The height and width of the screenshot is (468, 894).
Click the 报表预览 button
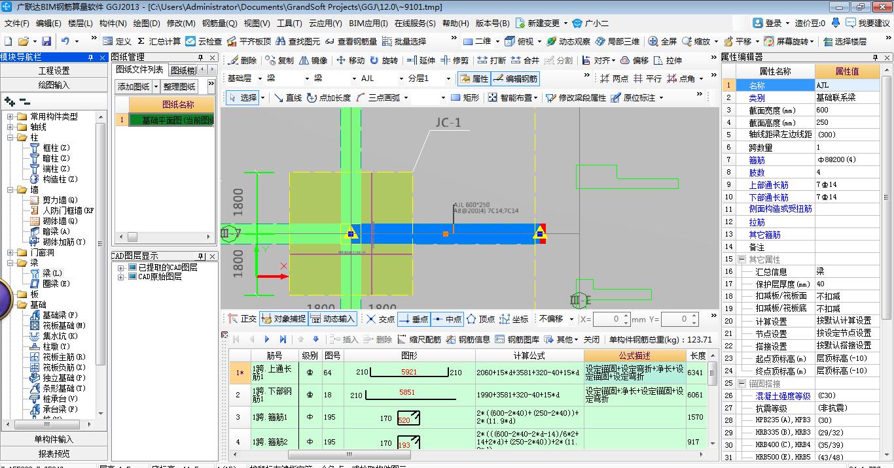click(54, 454)
